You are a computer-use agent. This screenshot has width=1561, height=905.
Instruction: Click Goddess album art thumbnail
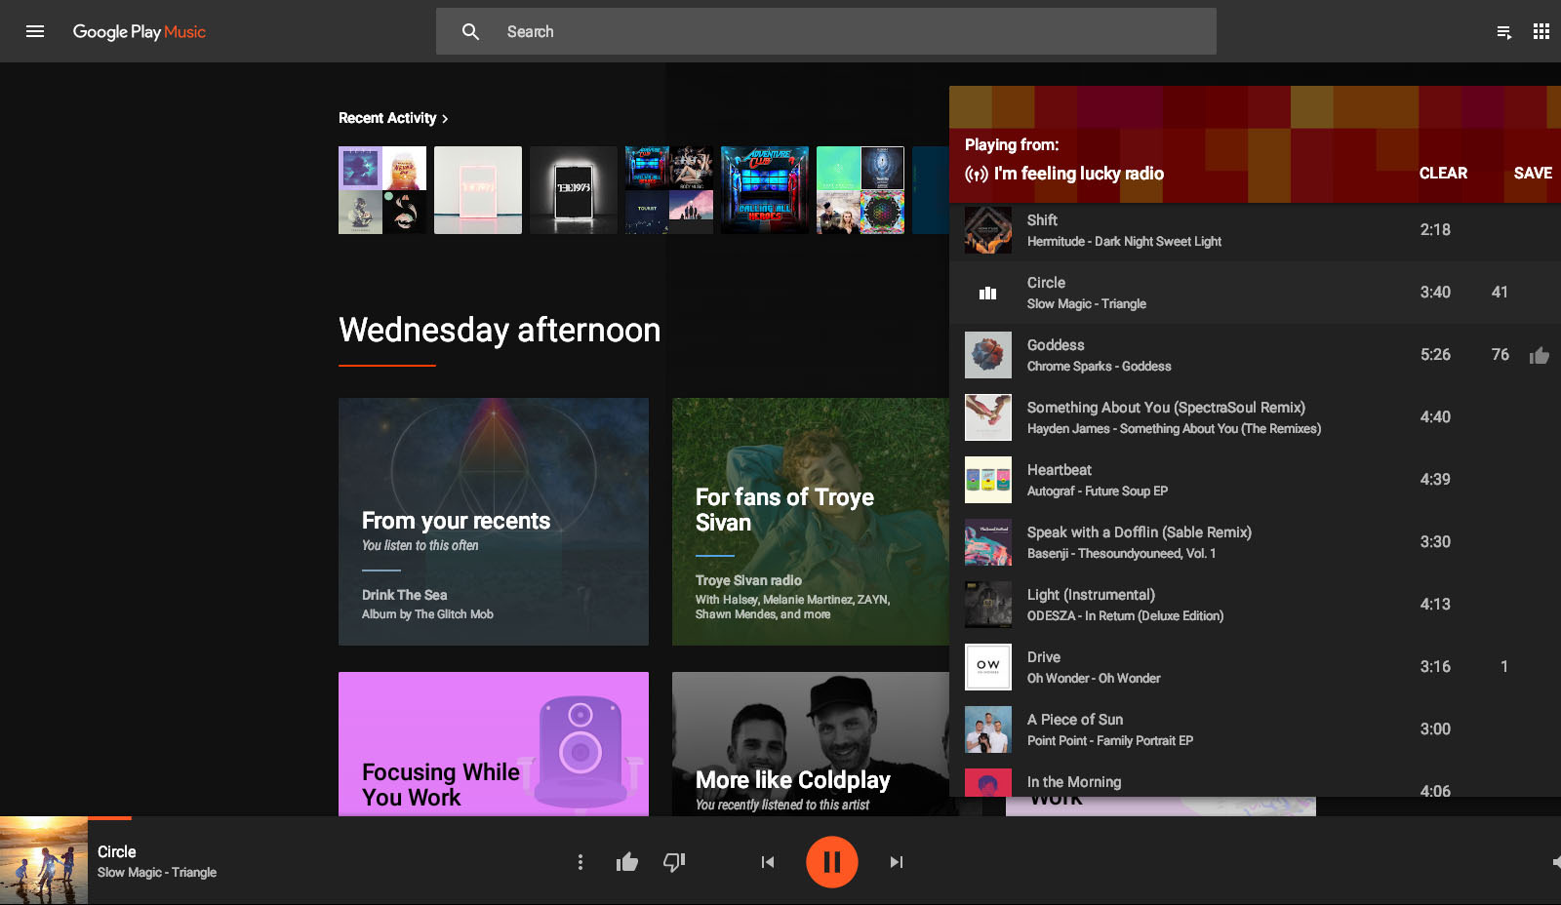988,355
